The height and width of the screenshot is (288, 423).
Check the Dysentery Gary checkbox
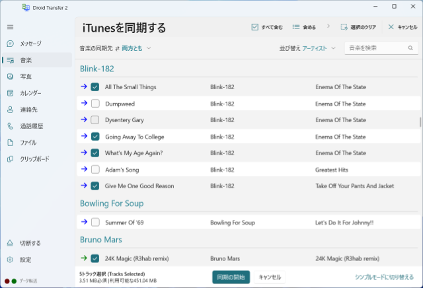tap(95, 120)
